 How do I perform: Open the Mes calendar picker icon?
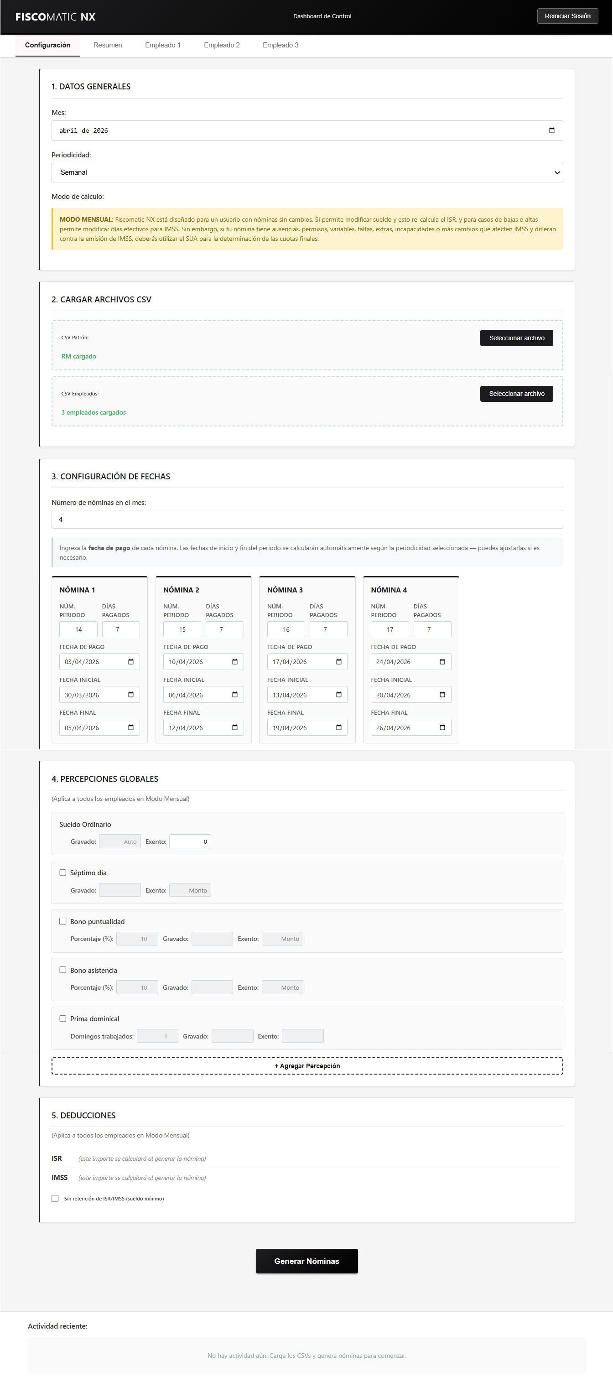tap(551, 130)
